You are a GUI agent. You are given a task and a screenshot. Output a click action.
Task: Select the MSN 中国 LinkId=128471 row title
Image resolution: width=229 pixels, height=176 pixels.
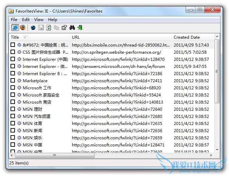33,145
